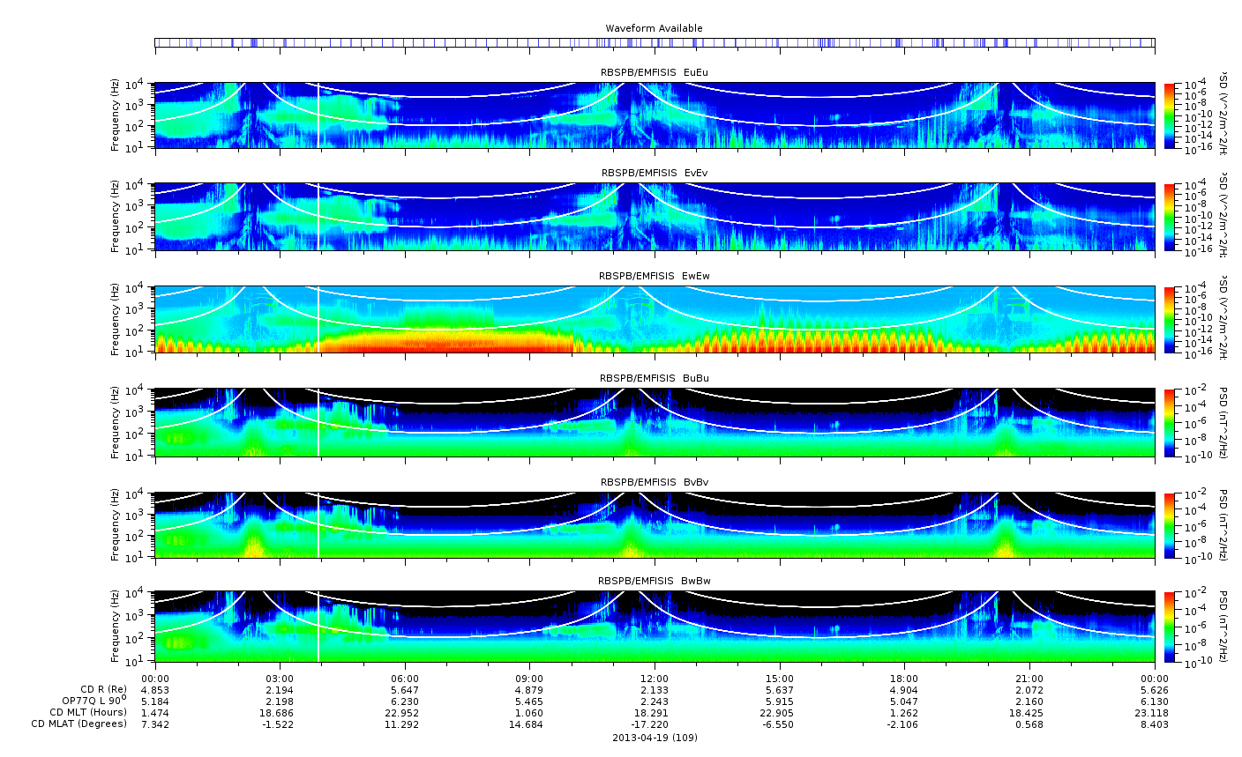Click the '09:00' time axis label
The width and height of the screenshot is (1242, 757).
click(529, 679)
